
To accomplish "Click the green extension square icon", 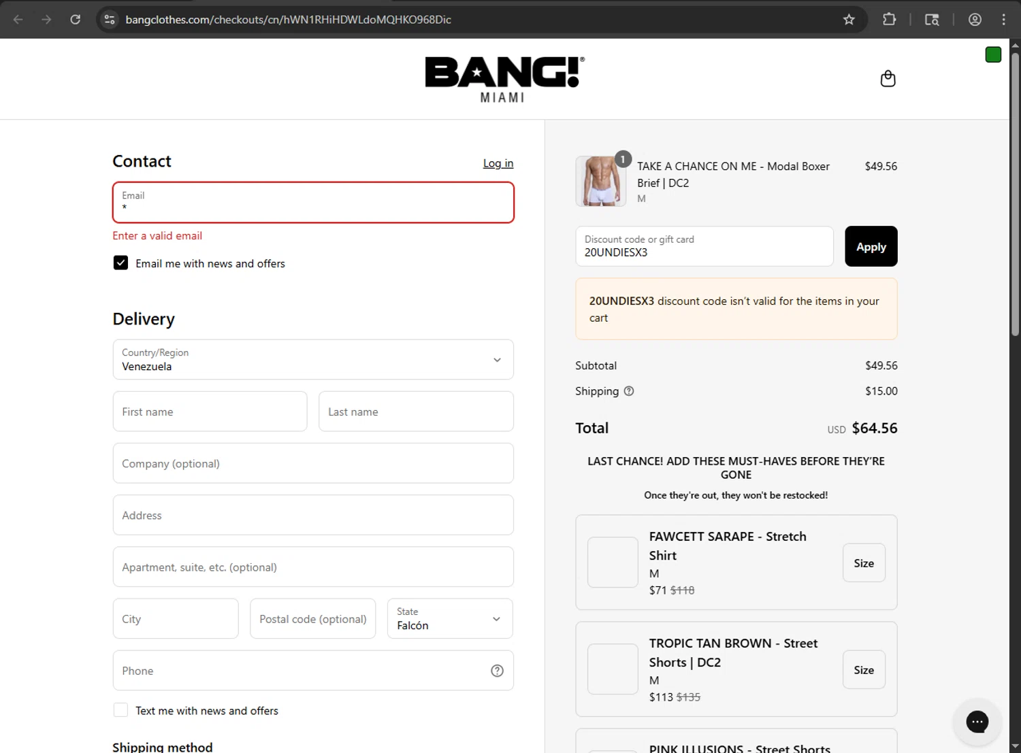I will point(993,55).
